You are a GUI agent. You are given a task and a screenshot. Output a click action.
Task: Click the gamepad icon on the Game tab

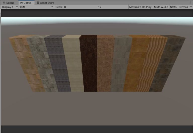pyautogui.click(x=21, y=3)
